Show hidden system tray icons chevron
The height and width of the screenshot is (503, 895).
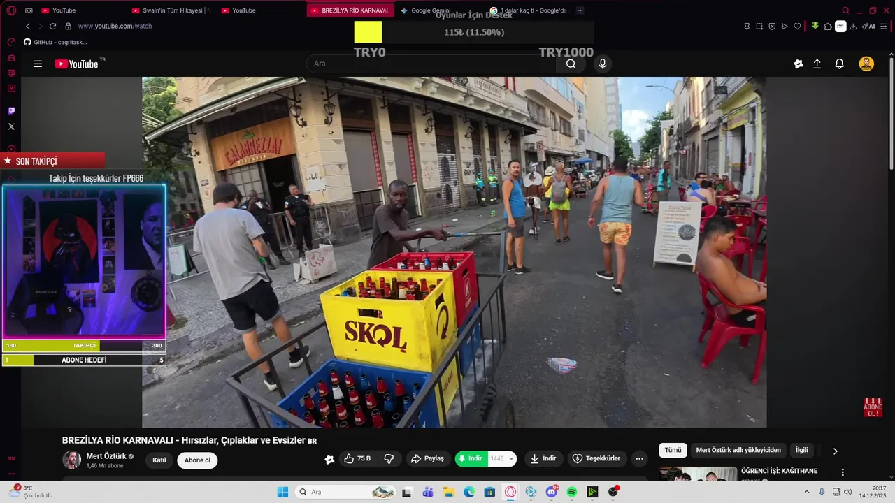(807, 492)
